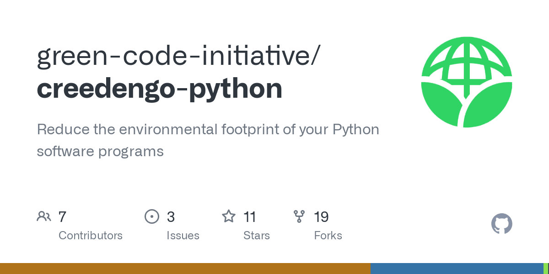Screen dimensions: 549x274
Task: Click the Stars star icon
Action: click(x=228, y=216)
